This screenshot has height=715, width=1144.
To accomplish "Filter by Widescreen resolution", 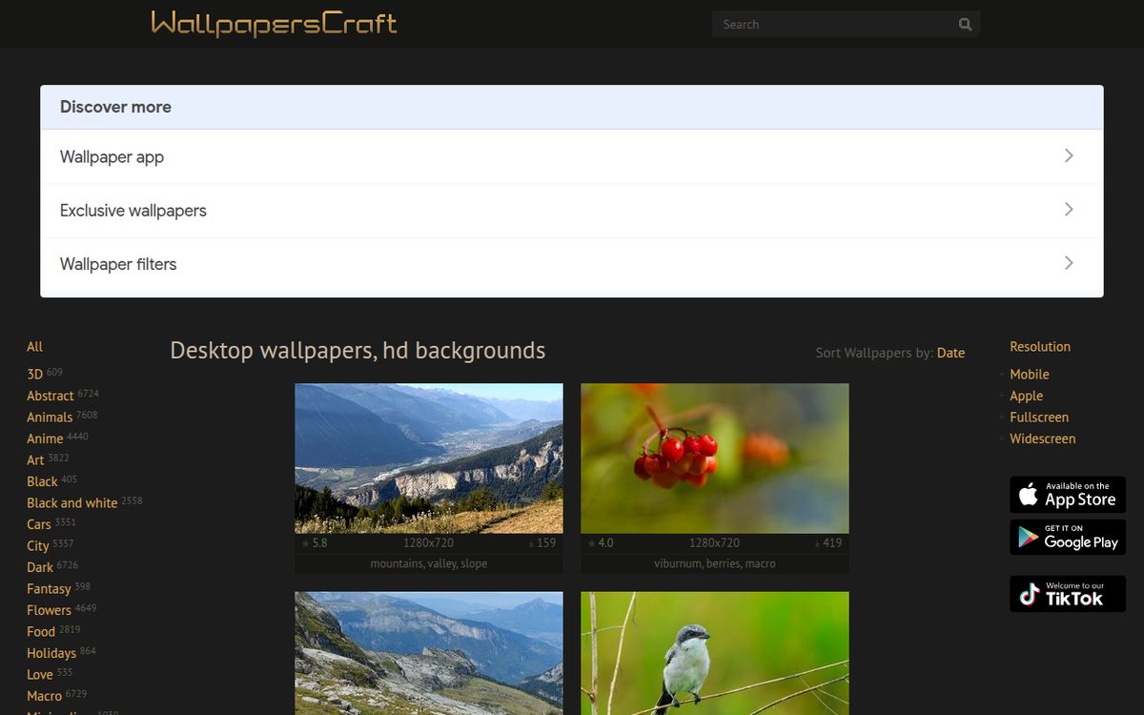I will point(1043,439).
